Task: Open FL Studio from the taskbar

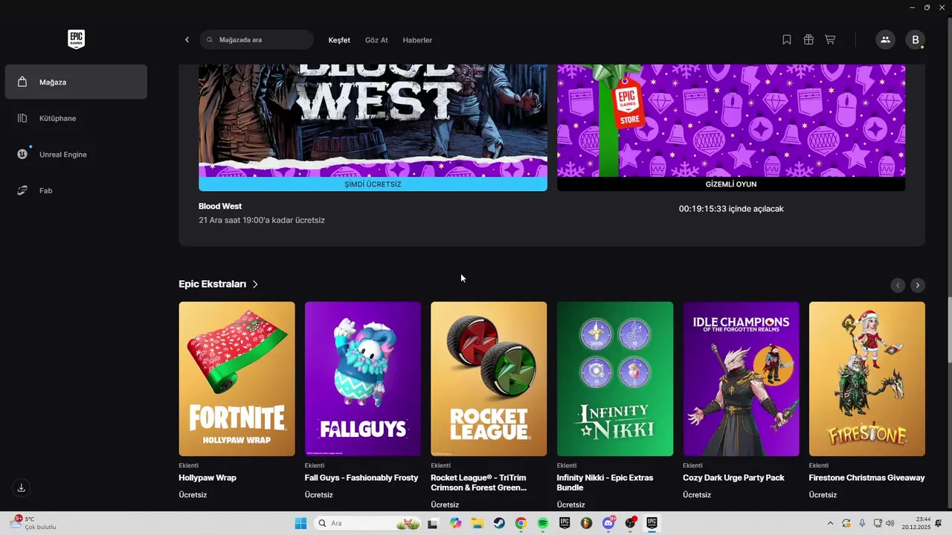Action: [x=587, y=523]
